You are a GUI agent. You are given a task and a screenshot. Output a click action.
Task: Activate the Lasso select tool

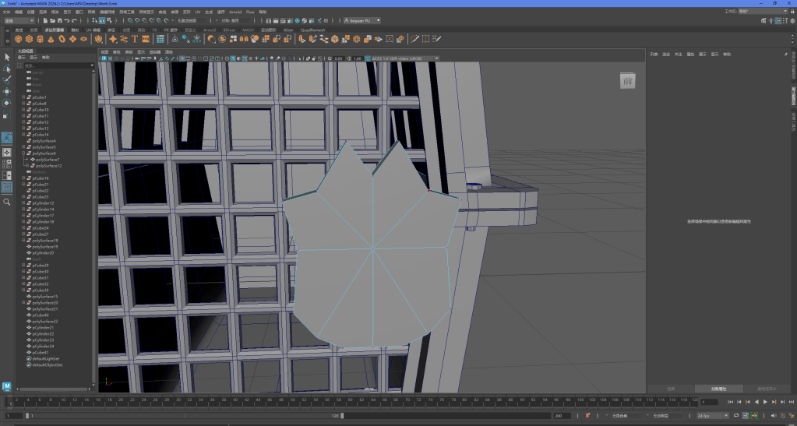pyautogui.click(x=7, y=69)
